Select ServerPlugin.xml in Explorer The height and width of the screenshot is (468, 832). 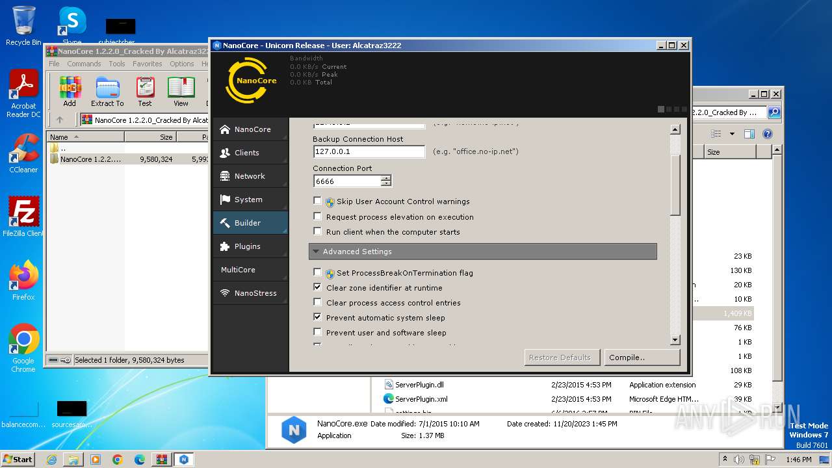(x=421, y=399)
